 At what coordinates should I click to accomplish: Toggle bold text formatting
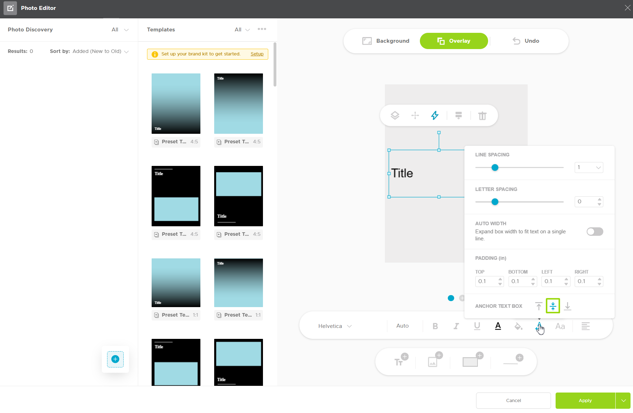point(435,326)
